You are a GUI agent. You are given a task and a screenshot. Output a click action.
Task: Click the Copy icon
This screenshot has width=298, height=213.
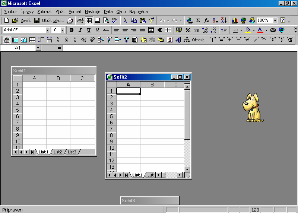click(x=134, y=20)
